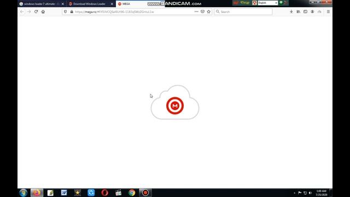Click the Search box in toolbar
Image resolution: width=350 pixels, height=197 pixels.
(243, 11)
